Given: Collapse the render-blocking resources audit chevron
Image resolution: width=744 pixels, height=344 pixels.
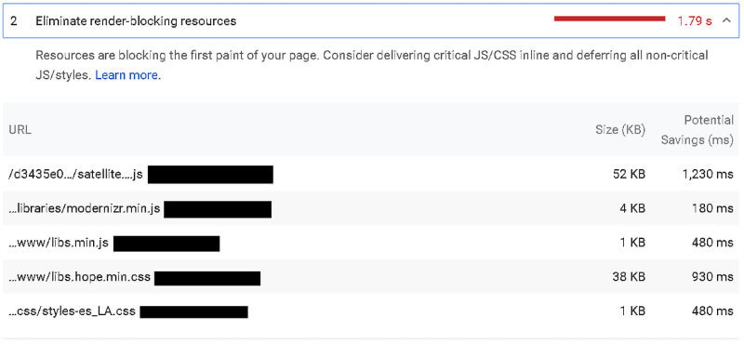Looking at the screenshot, I should click(727, 20).
